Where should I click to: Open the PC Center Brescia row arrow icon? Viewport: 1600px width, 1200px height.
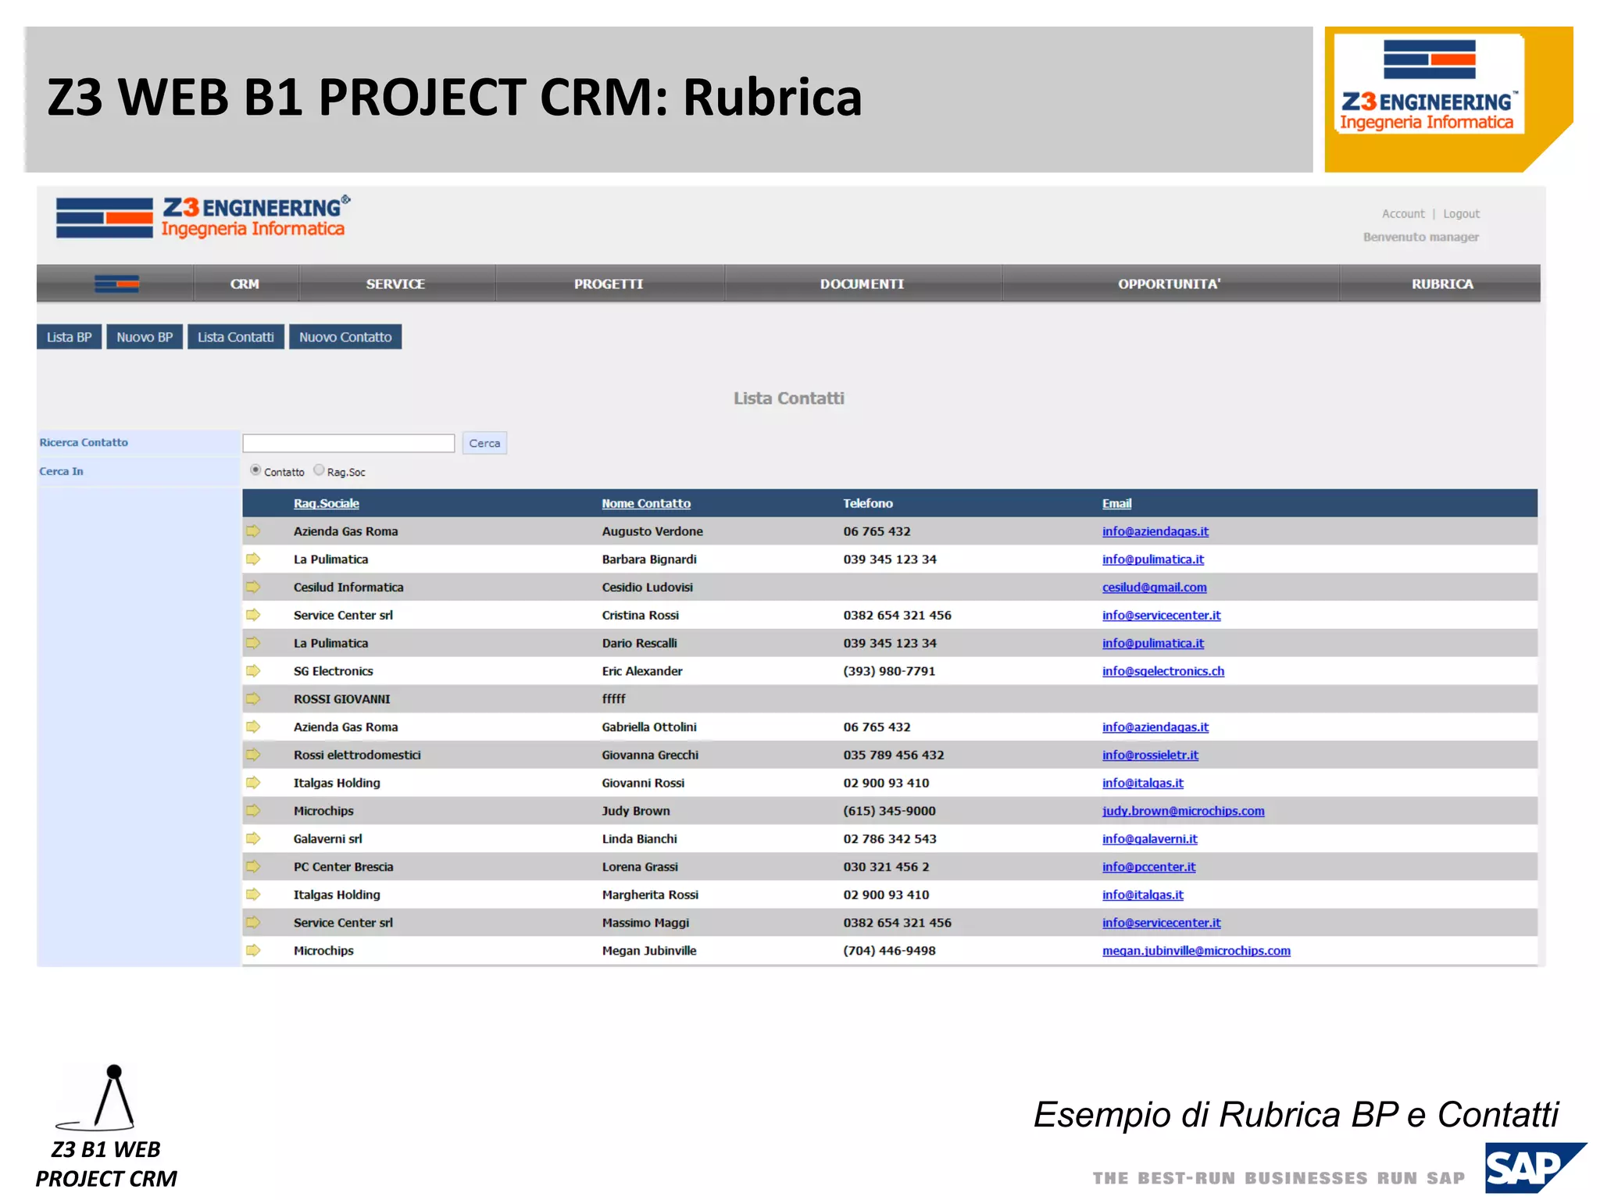[253, 866]
